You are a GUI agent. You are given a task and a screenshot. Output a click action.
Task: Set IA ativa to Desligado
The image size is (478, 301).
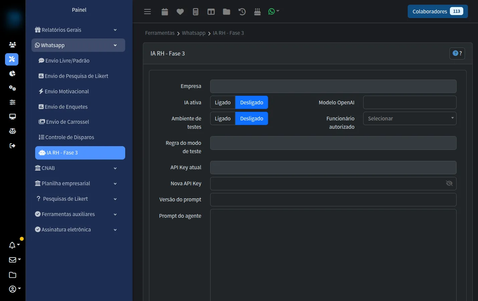(x=252, y=102)
